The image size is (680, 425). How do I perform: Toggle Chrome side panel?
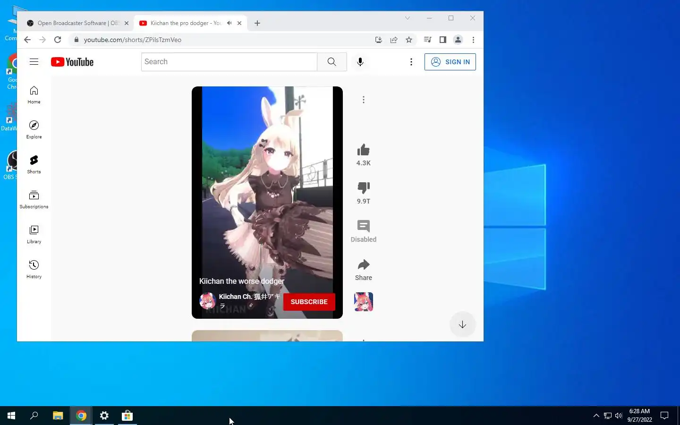click(x=442, y=40)
